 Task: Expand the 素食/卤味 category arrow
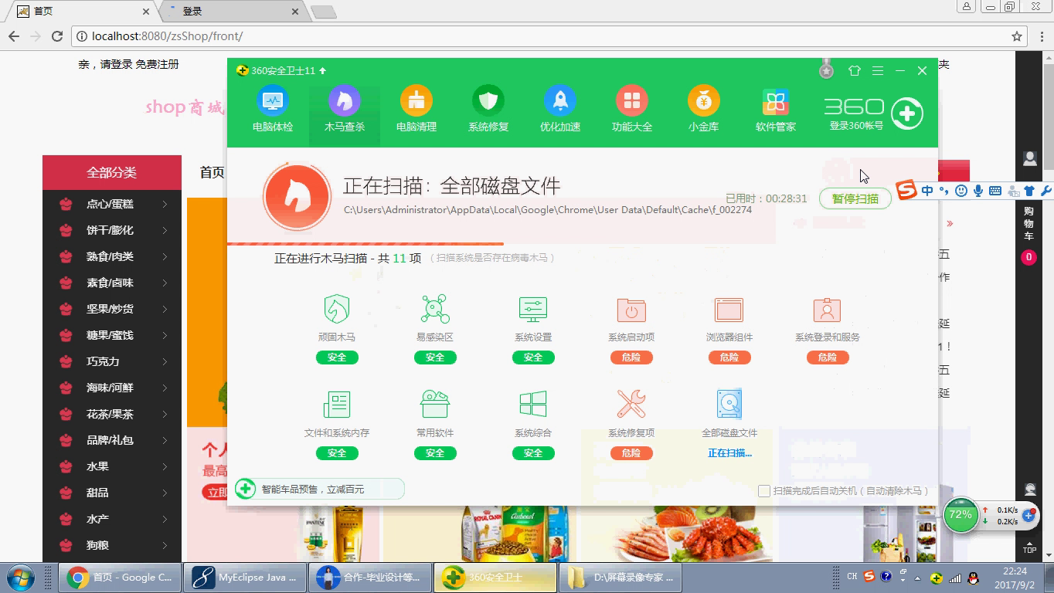[x=165, y=283]
